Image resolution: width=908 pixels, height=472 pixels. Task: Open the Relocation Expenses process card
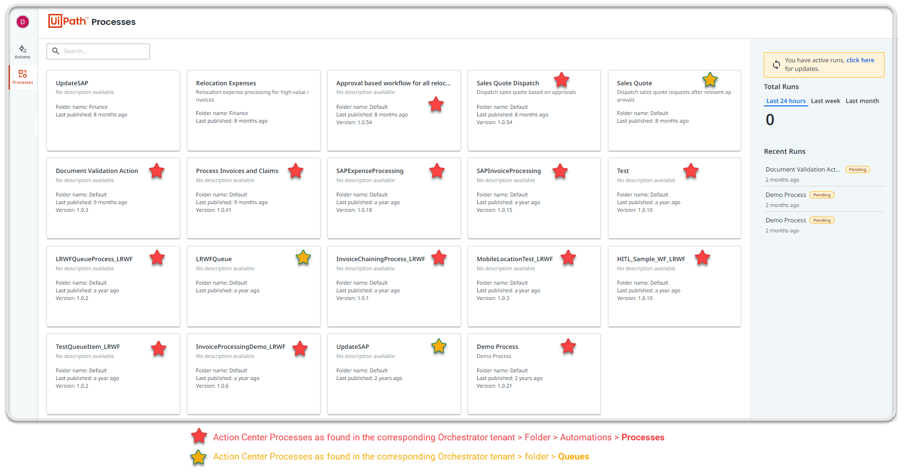point(253,111)
